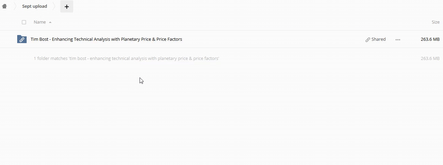
Task: Open the three-dot more actions menu
Action: [x=398, y=39]
